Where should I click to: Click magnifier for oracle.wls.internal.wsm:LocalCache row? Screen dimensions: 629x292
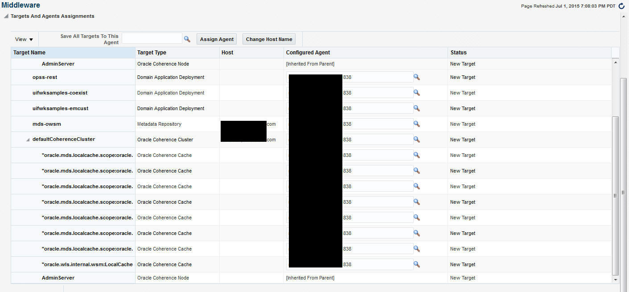416,264
